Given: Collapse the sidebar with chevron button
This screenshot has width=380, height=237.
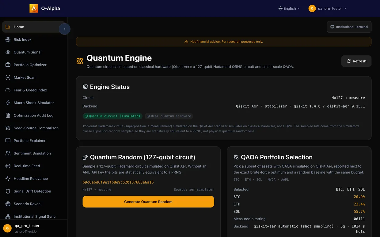Looking at the screenshot, I should (65, 29).
